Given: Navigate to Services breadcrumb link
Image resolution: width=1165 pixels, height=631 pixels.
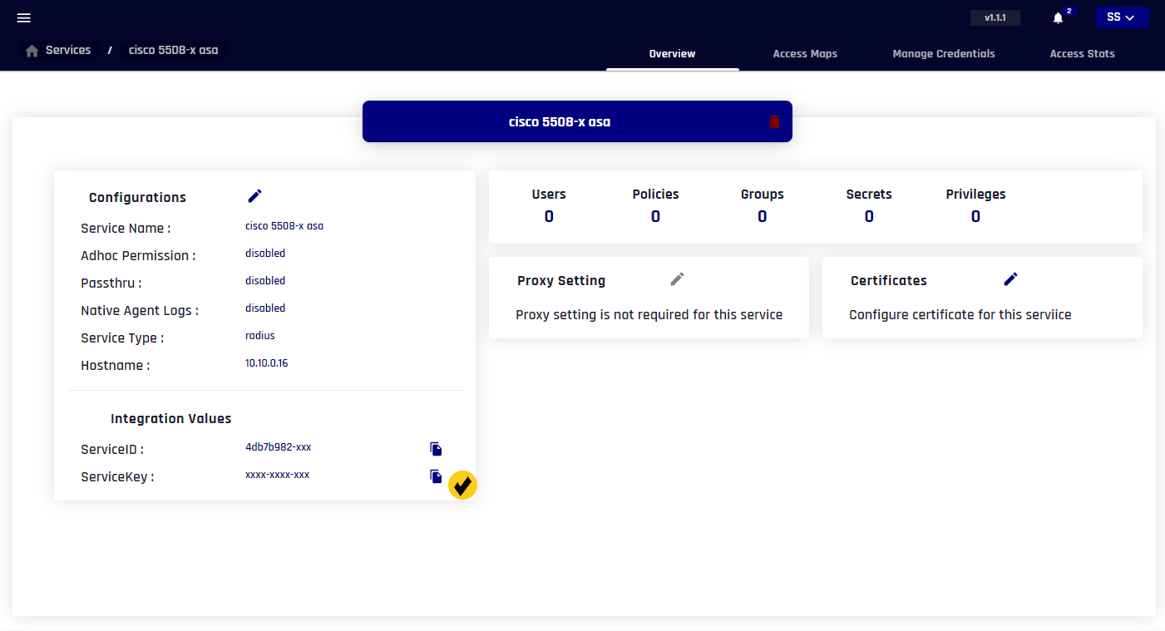Looking at the screenshot, I should tap(68, 51).
